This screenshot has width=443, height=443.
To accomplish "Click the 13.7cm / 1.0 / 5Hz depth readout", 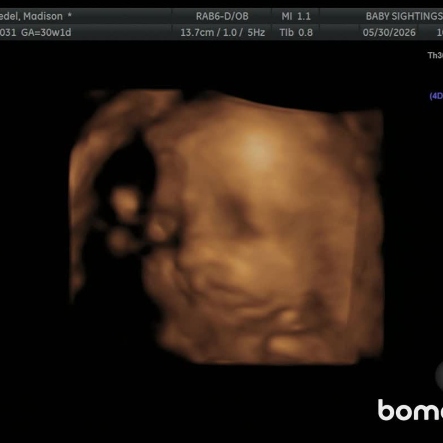I will click(223, 32).
